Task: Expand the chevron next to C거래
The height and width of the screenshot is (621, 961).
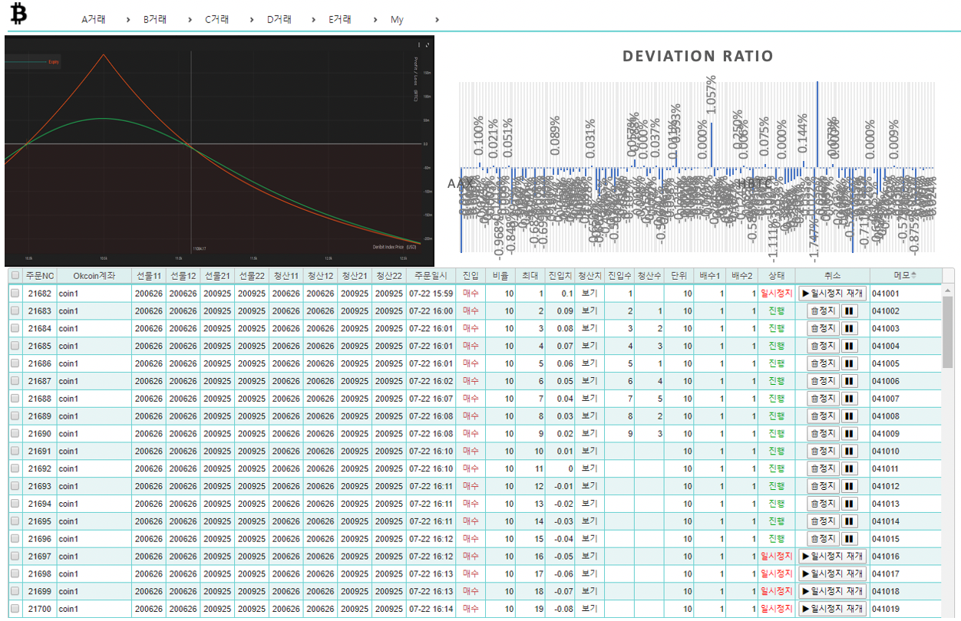Action: pyautogui.click(x=252, y=20)
